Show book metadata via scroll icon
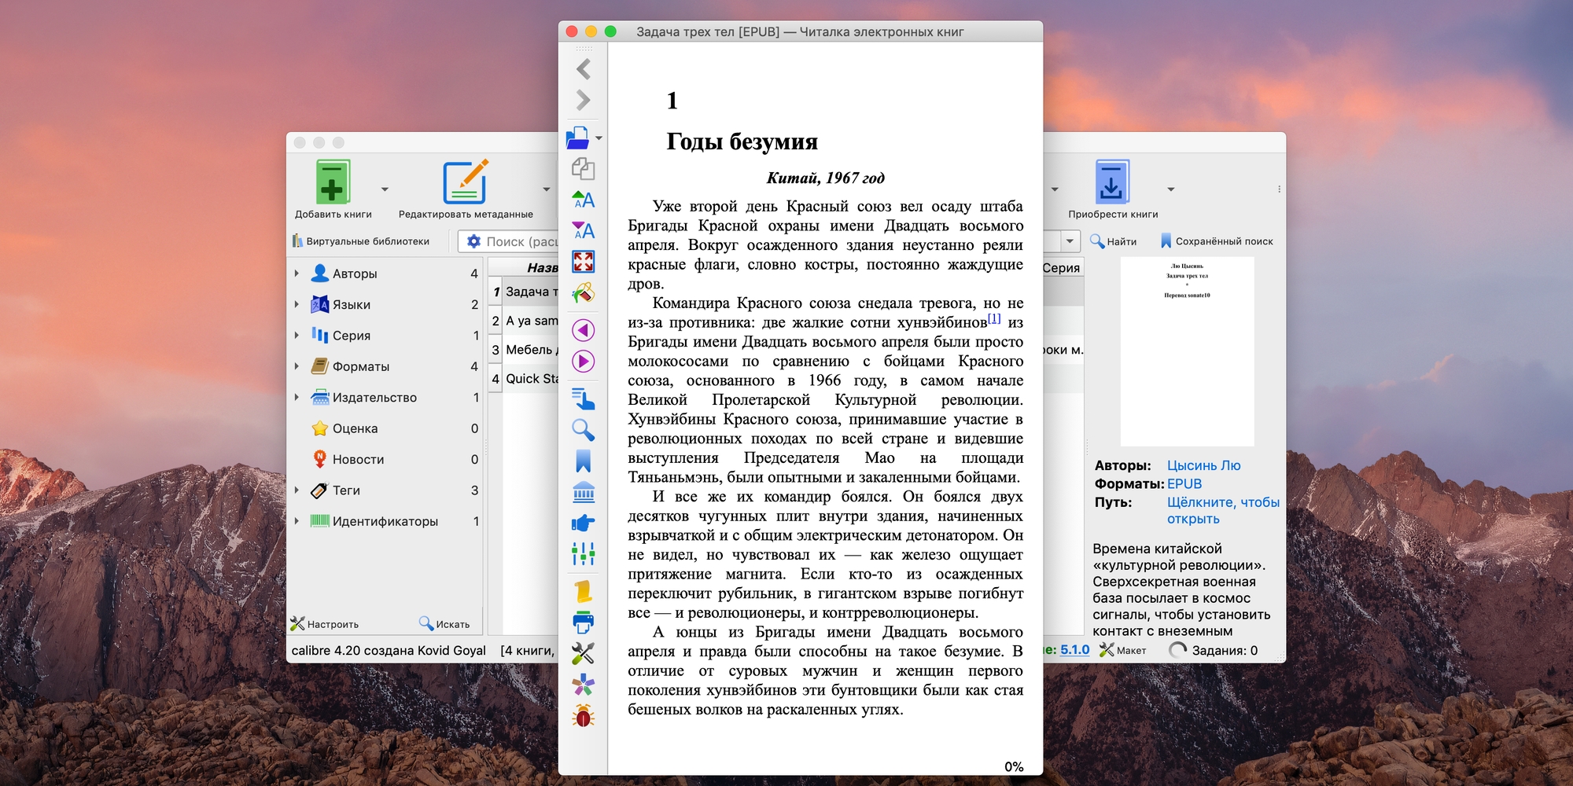 pos(583,591)
